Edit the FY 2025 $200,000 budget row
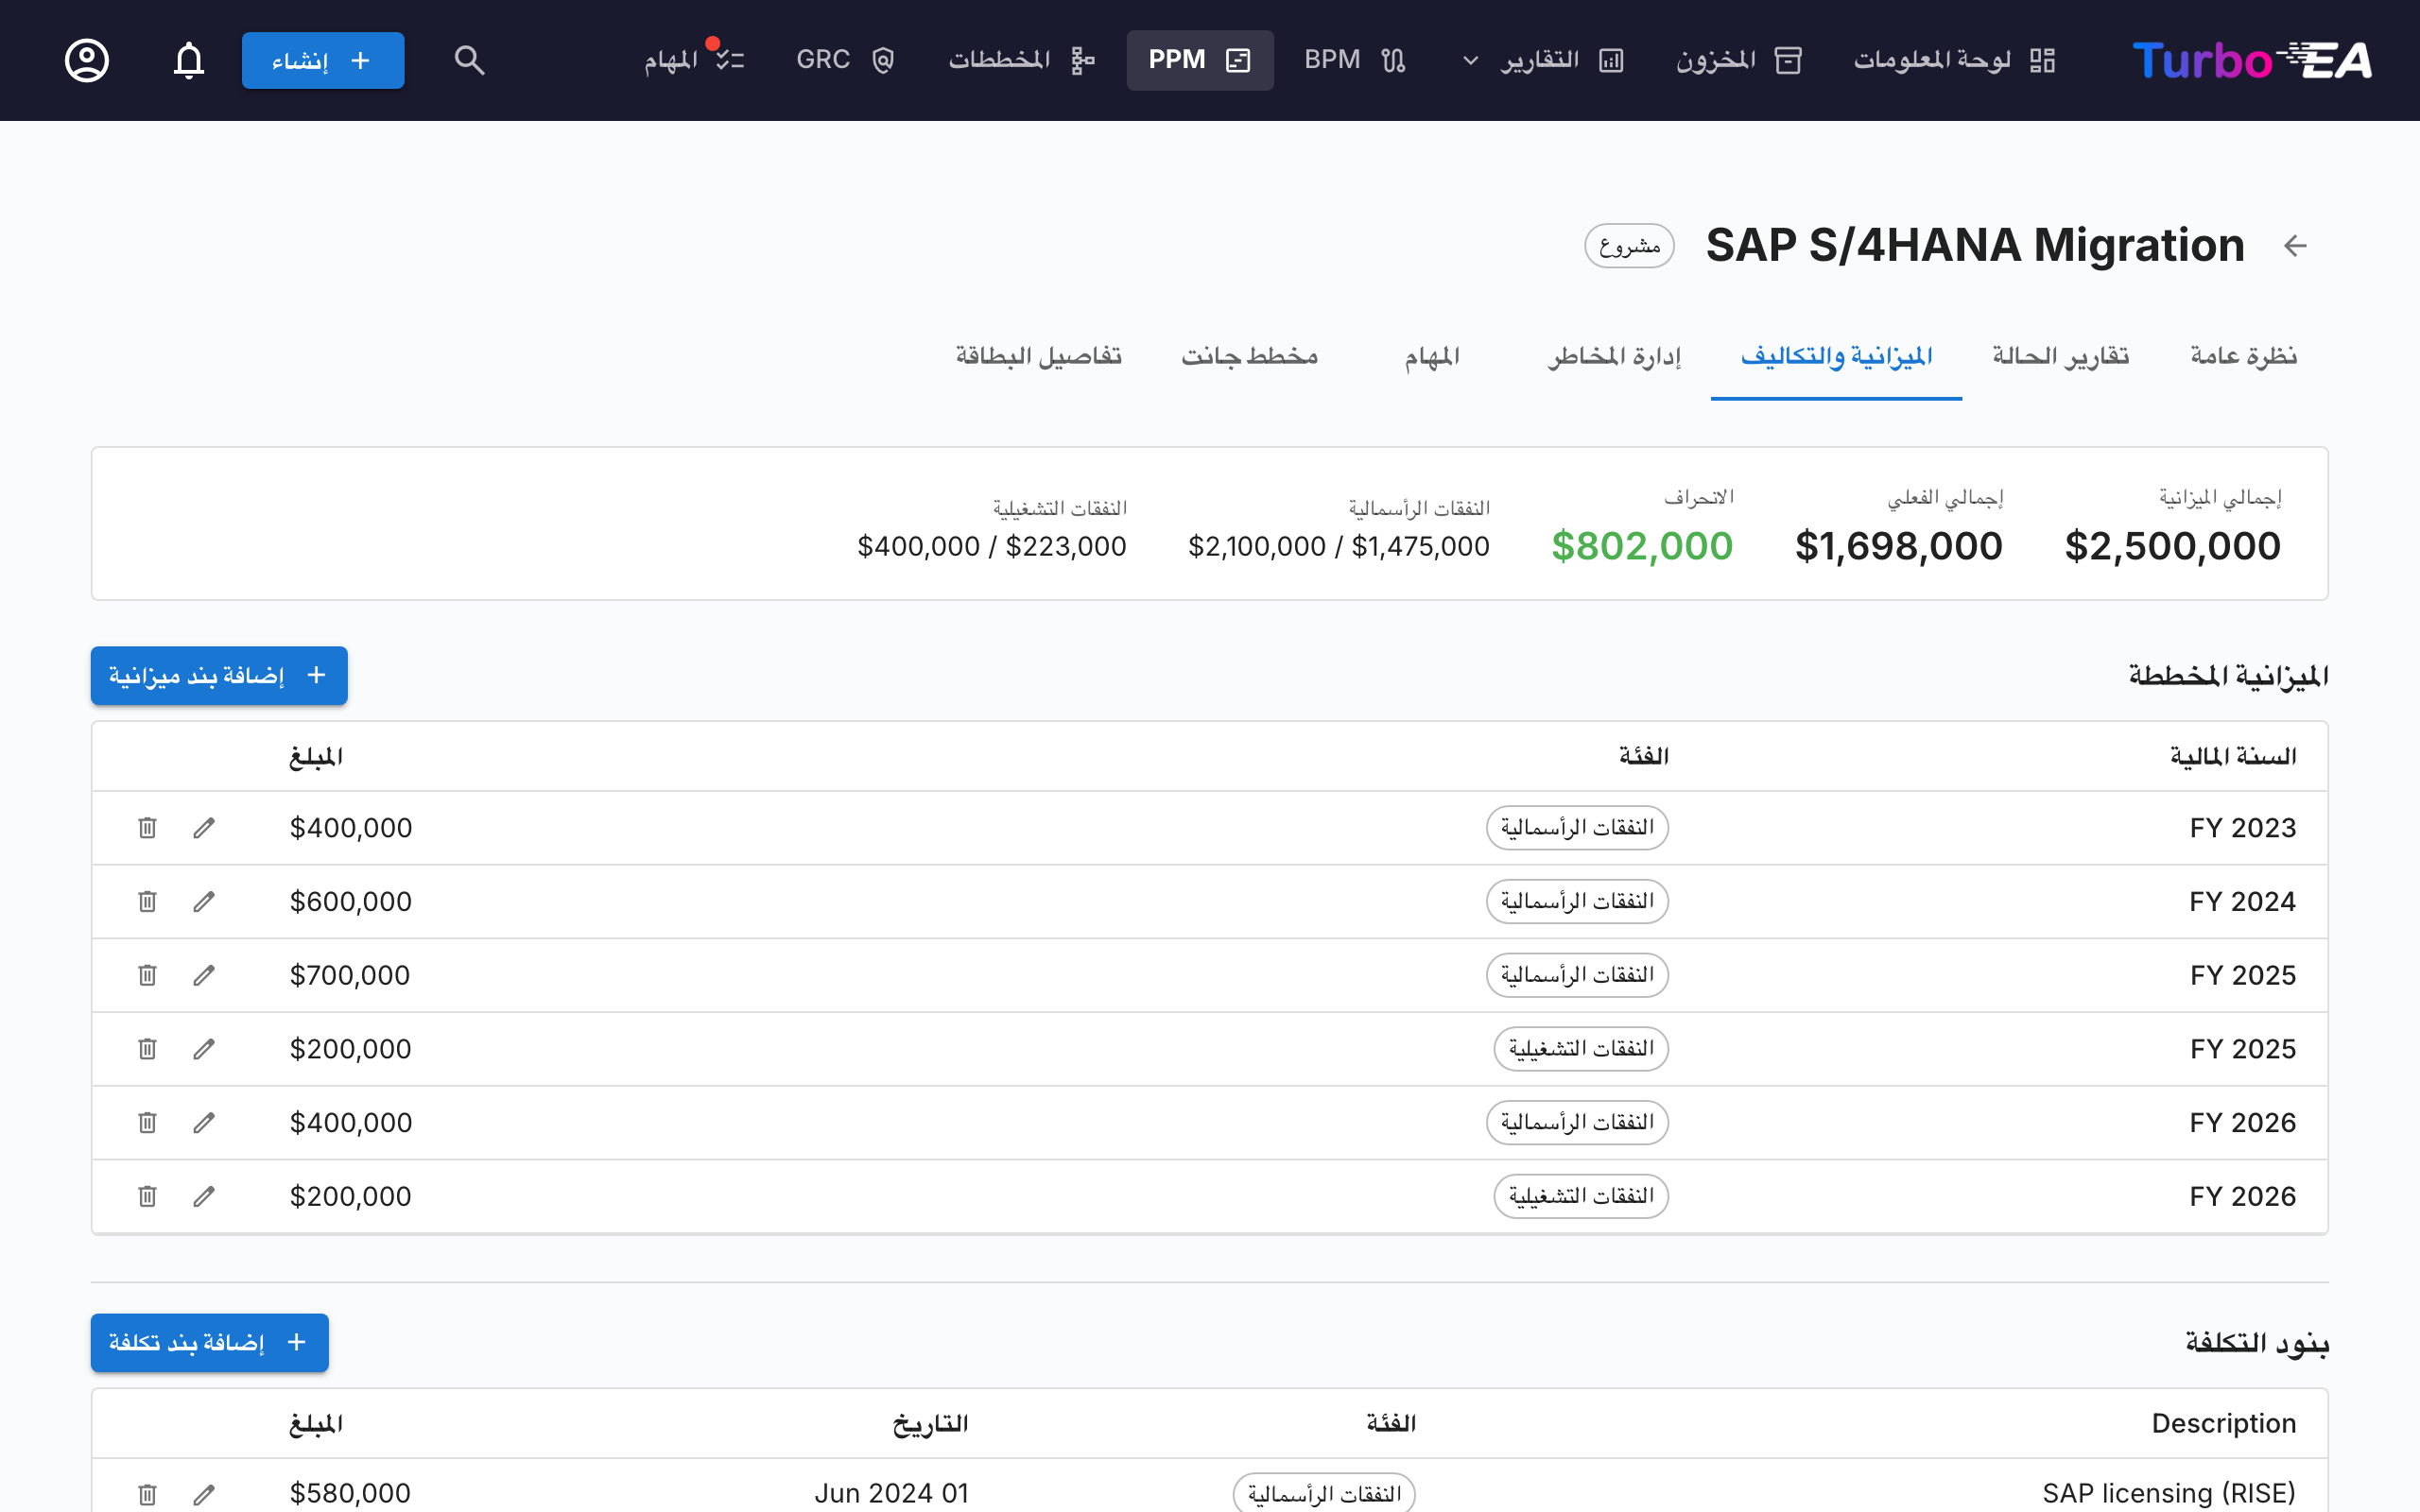 204,1049
